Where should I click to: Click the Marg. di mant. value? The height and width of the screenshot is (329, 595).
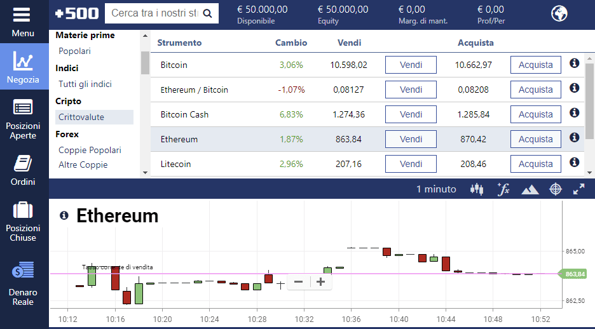tap(412, 10)
